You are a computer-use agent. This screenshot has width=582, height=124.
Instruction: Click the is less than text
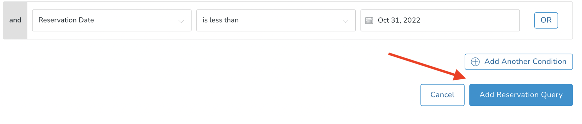[x=220, y=20]
